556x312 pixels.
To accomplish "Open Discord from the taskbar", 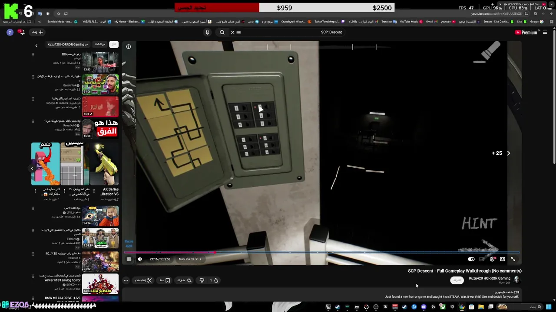I will [x=424, y=307].
